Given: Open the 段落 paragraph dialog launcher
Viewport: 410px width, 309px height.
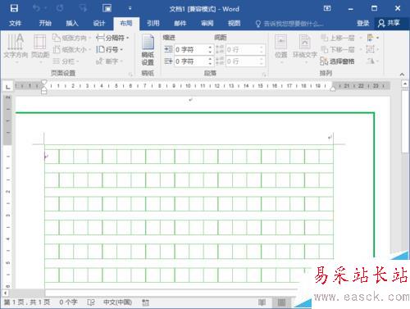Looking at the screenshot, I should (264, 74).
